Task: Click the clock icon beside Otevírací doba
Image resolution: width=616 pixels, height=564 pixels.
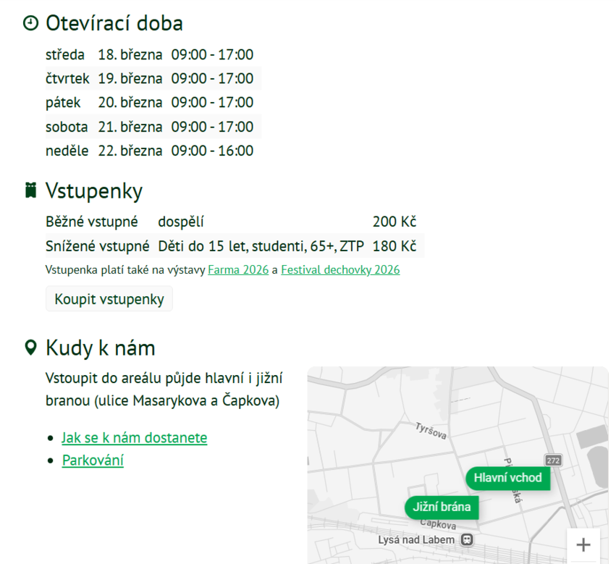Action: [30, 23]
